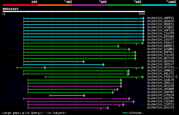Viewport: 179px width, 115px height.
Task: Click the UniRef100_C1E0W7 label
Action: point(161,102)
